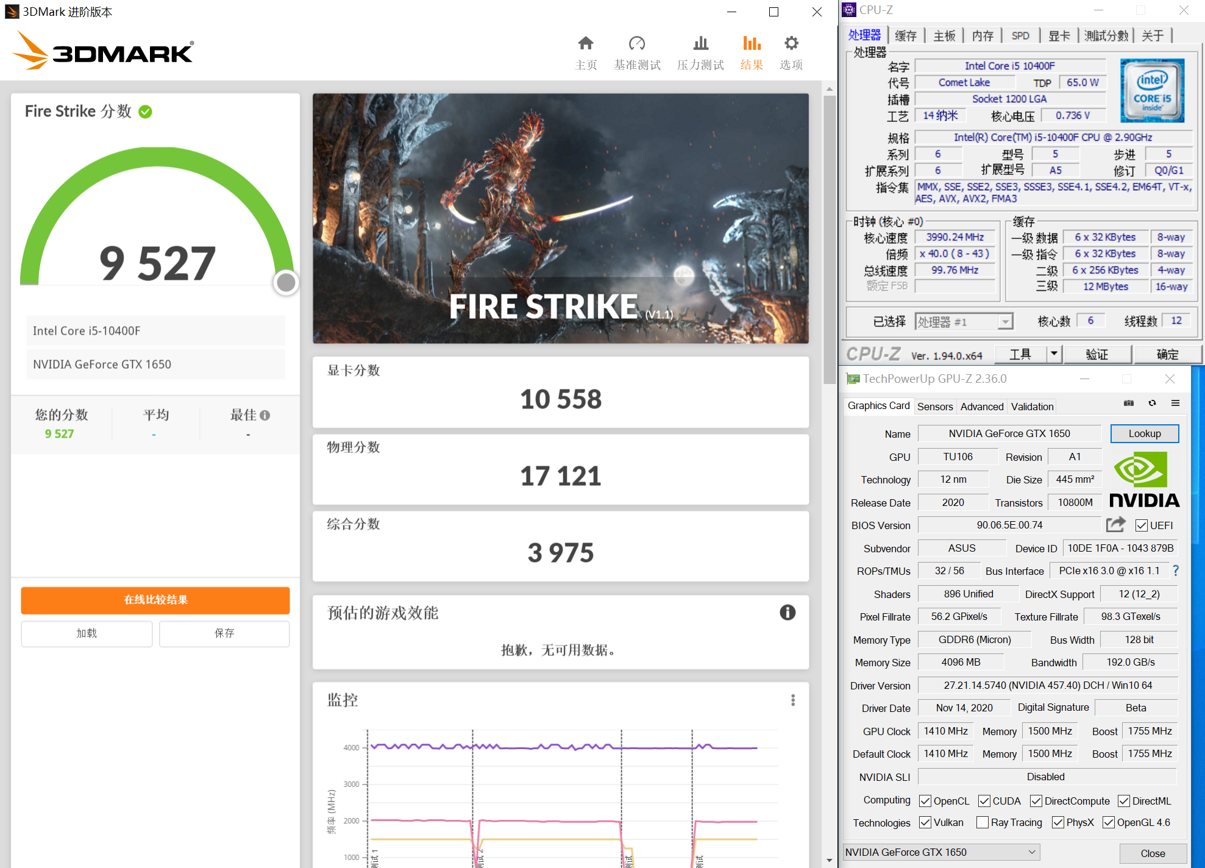Click the GPU name field in GPU-Z
1205x868 pixels.
pos(1009,433)
